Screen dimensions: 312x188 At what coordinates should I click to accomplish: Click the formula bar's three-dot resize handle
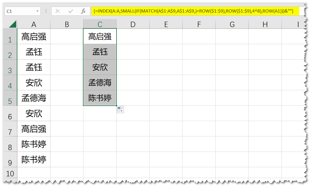click(x=46, y=11)
